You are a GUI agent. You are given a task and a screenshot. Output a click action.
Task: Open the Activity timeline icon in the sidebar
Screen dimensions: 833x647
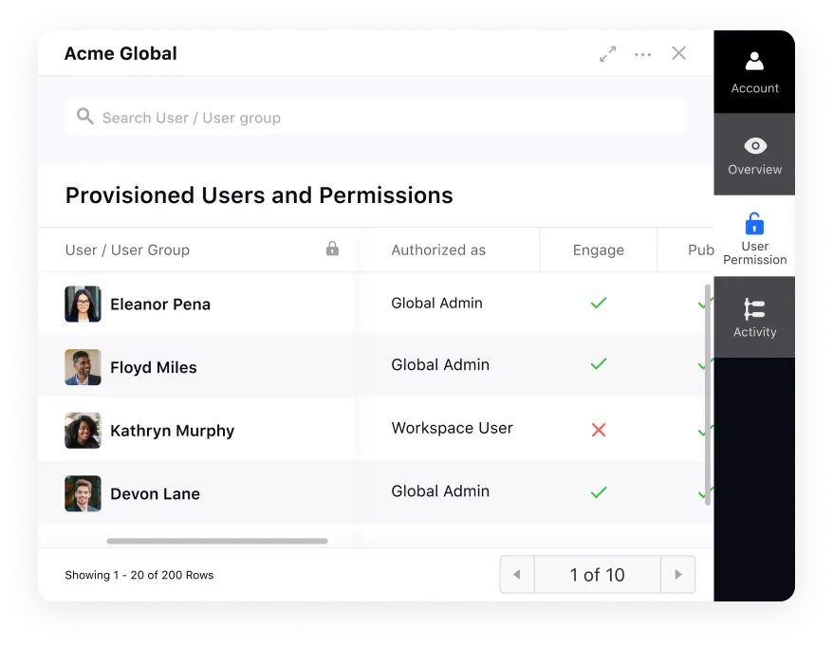(754, 308)
